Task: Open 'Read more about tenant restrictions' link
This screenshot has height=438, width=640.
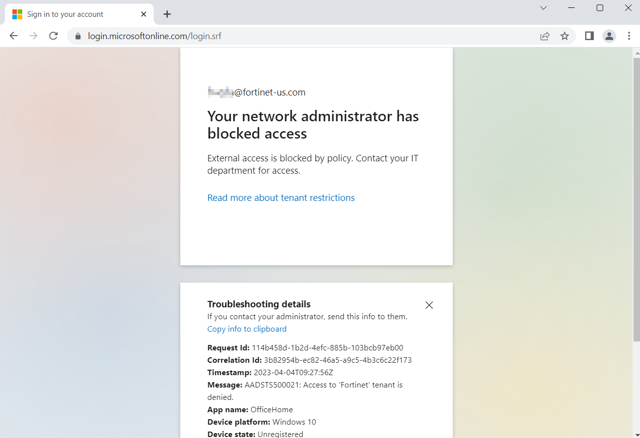Action: click(281, 197)
